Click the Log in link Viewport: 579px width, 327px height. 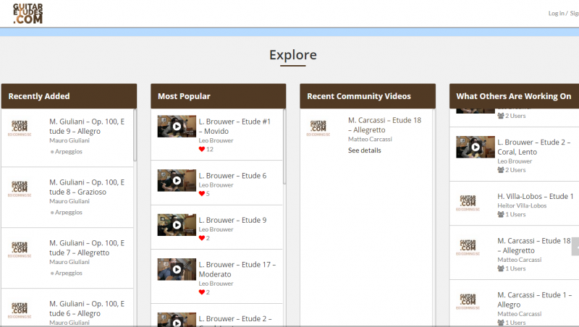[x=557, y=13]
